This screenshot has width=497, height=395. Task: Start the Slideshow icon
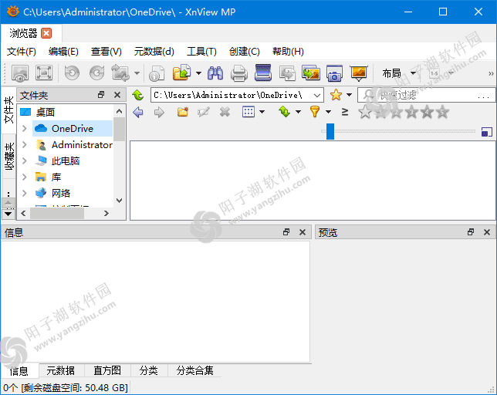point(359,73)
